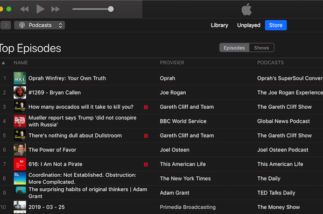Click the Global News Podcast artwork
The height and width of the screenshot is (214, 323).
point(20,121)
